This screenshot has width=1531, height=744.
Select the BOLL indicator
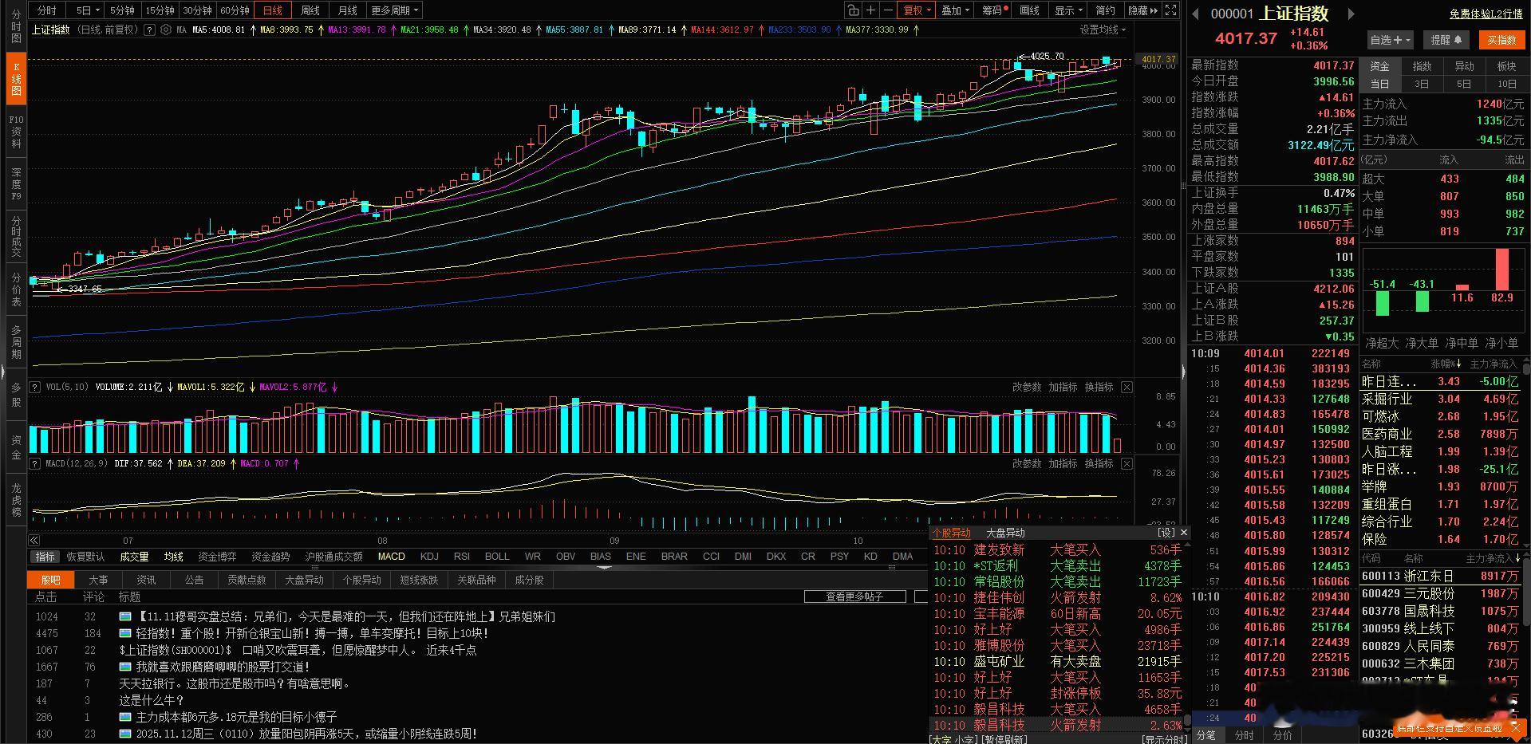[497, 557]
